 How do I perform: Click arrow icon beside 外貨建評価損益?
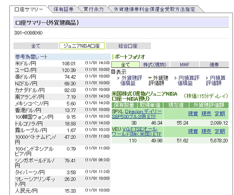118,78
